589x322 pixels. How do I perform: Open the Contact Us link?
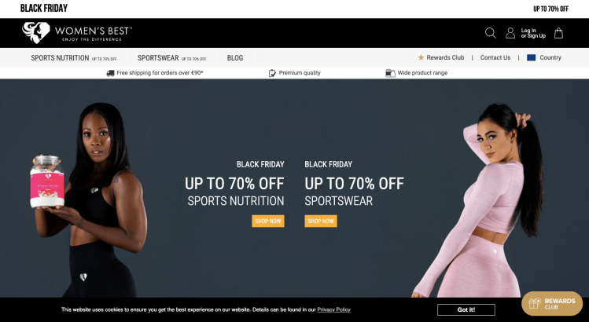click(495, 57)
